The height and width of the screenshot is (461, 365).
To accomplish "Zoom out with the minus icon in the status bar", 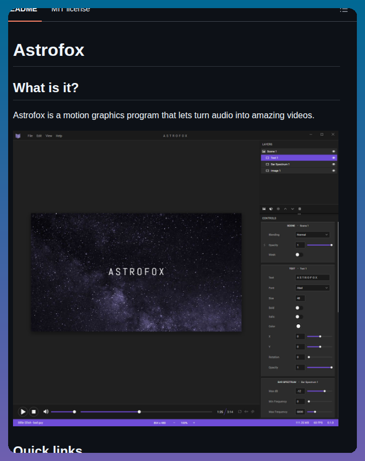I will (174, 423).
